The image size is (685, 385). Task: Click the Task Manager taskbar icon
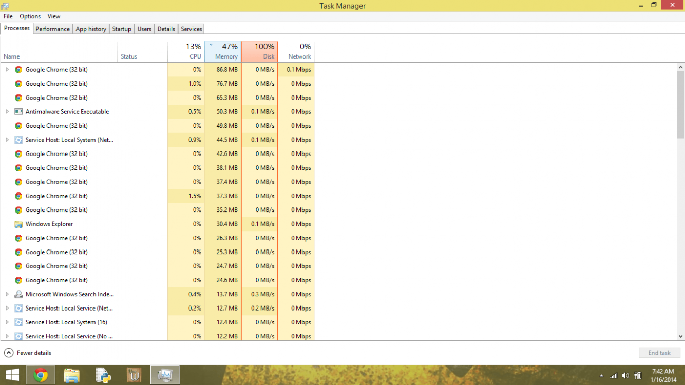[165, 375]
